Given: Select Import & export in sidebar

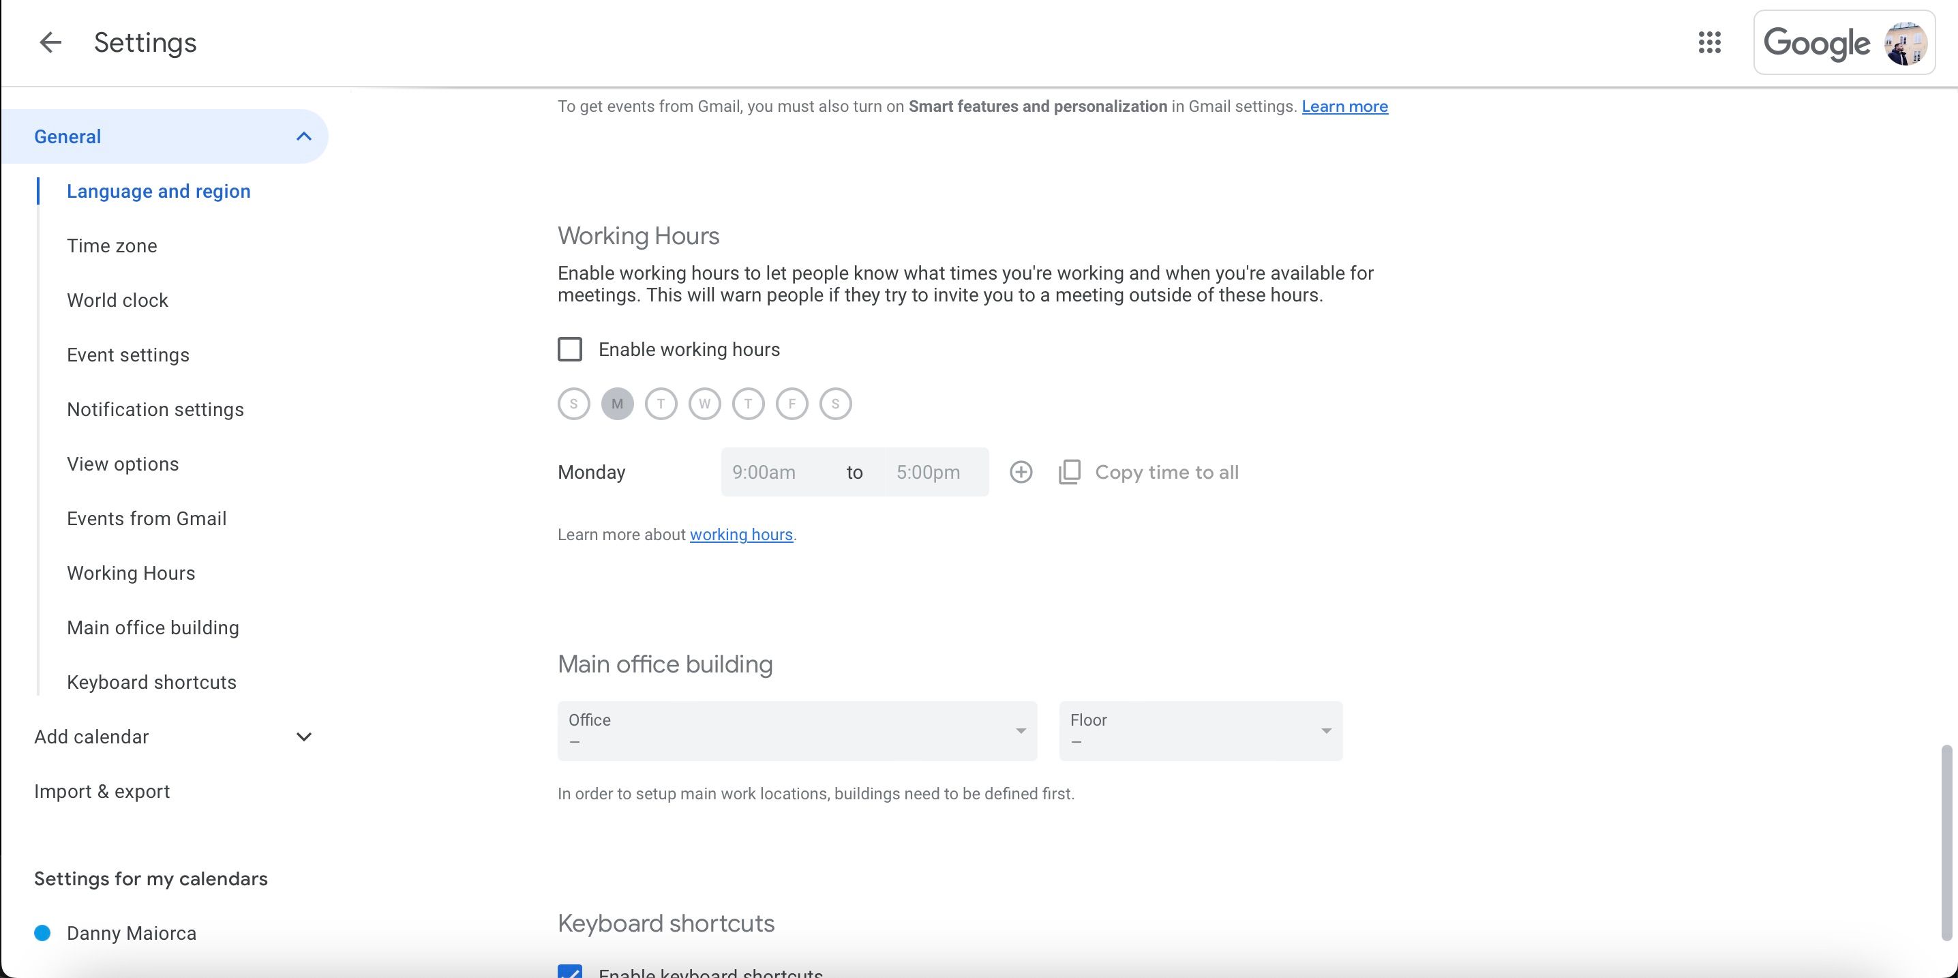Looking at the screenshot, I should (102, 792).
